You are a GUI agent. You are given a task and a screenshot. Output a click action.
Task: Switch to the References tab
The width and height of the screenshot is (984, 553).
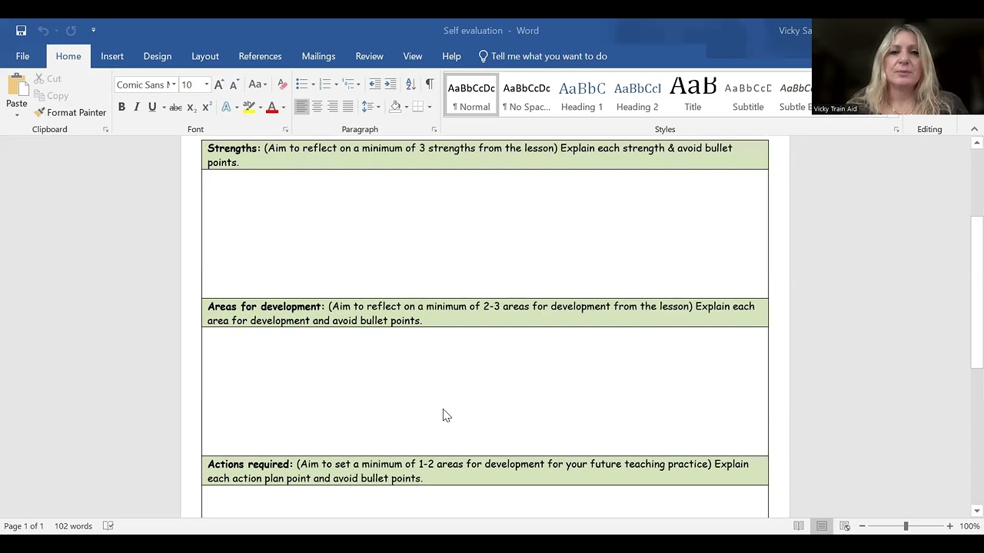(x=260, y=56)
